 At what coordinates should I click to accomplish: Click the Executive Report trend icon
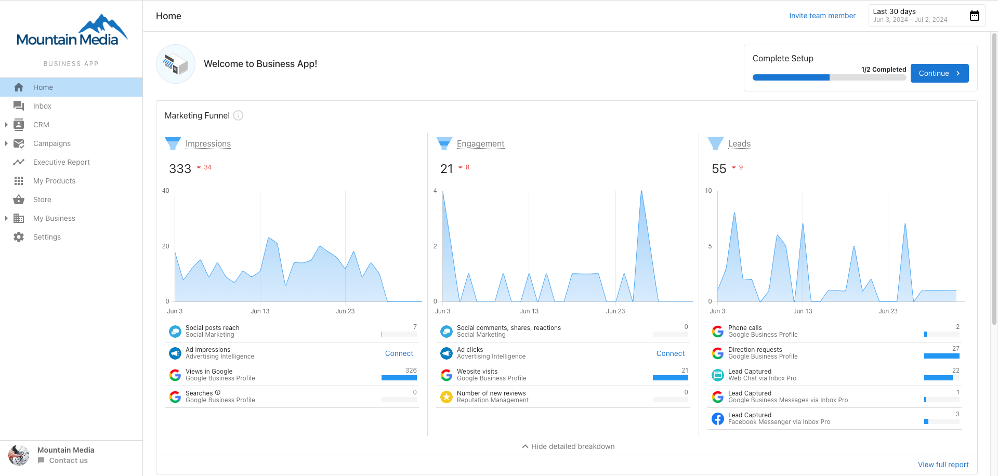19,162
